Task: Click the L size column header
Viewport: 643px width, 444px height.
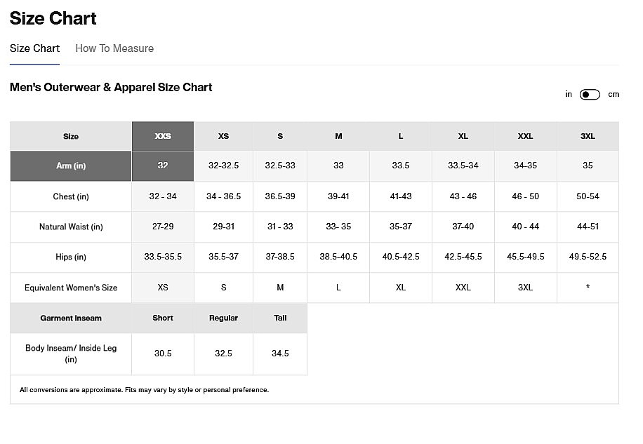Action: click(401, 136)
